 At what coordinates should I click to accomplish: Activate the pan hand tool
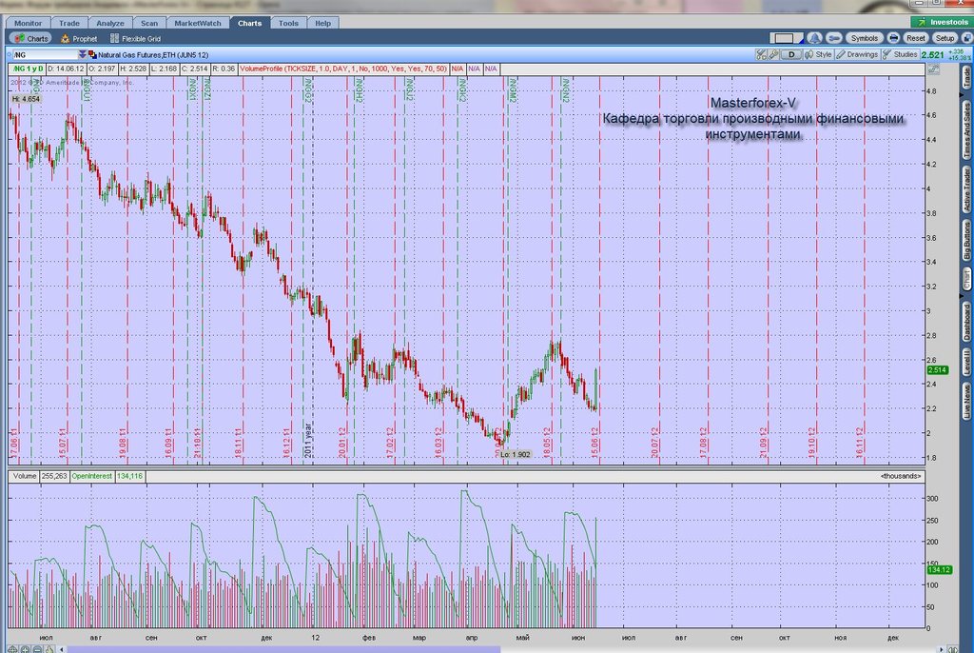pos(49,649)
